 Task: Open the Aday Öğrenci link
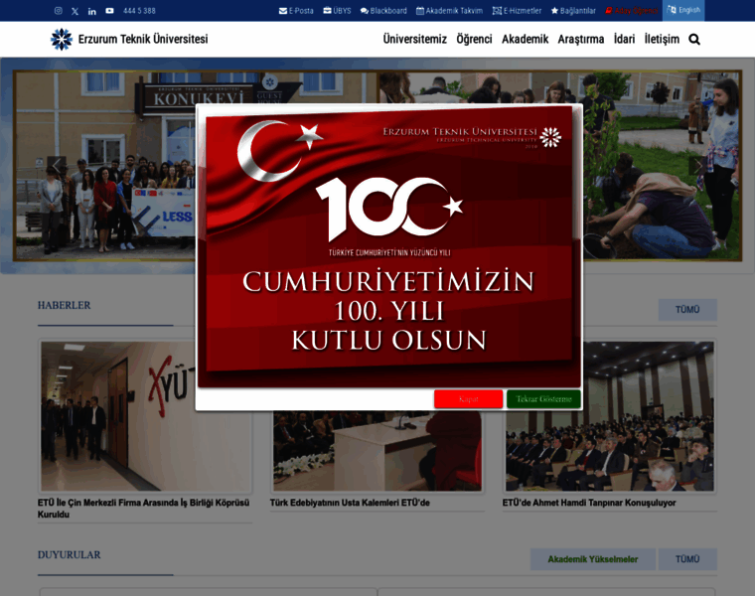(631, 11)
